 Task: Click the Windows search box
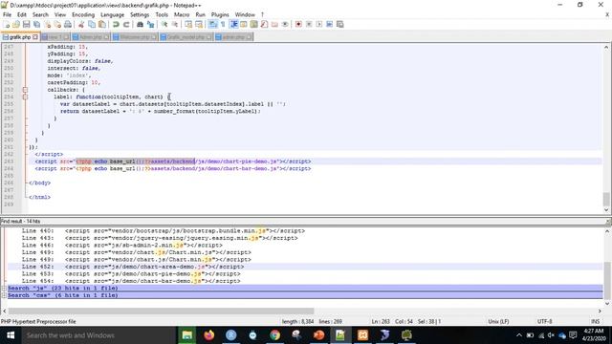[98, 335]
